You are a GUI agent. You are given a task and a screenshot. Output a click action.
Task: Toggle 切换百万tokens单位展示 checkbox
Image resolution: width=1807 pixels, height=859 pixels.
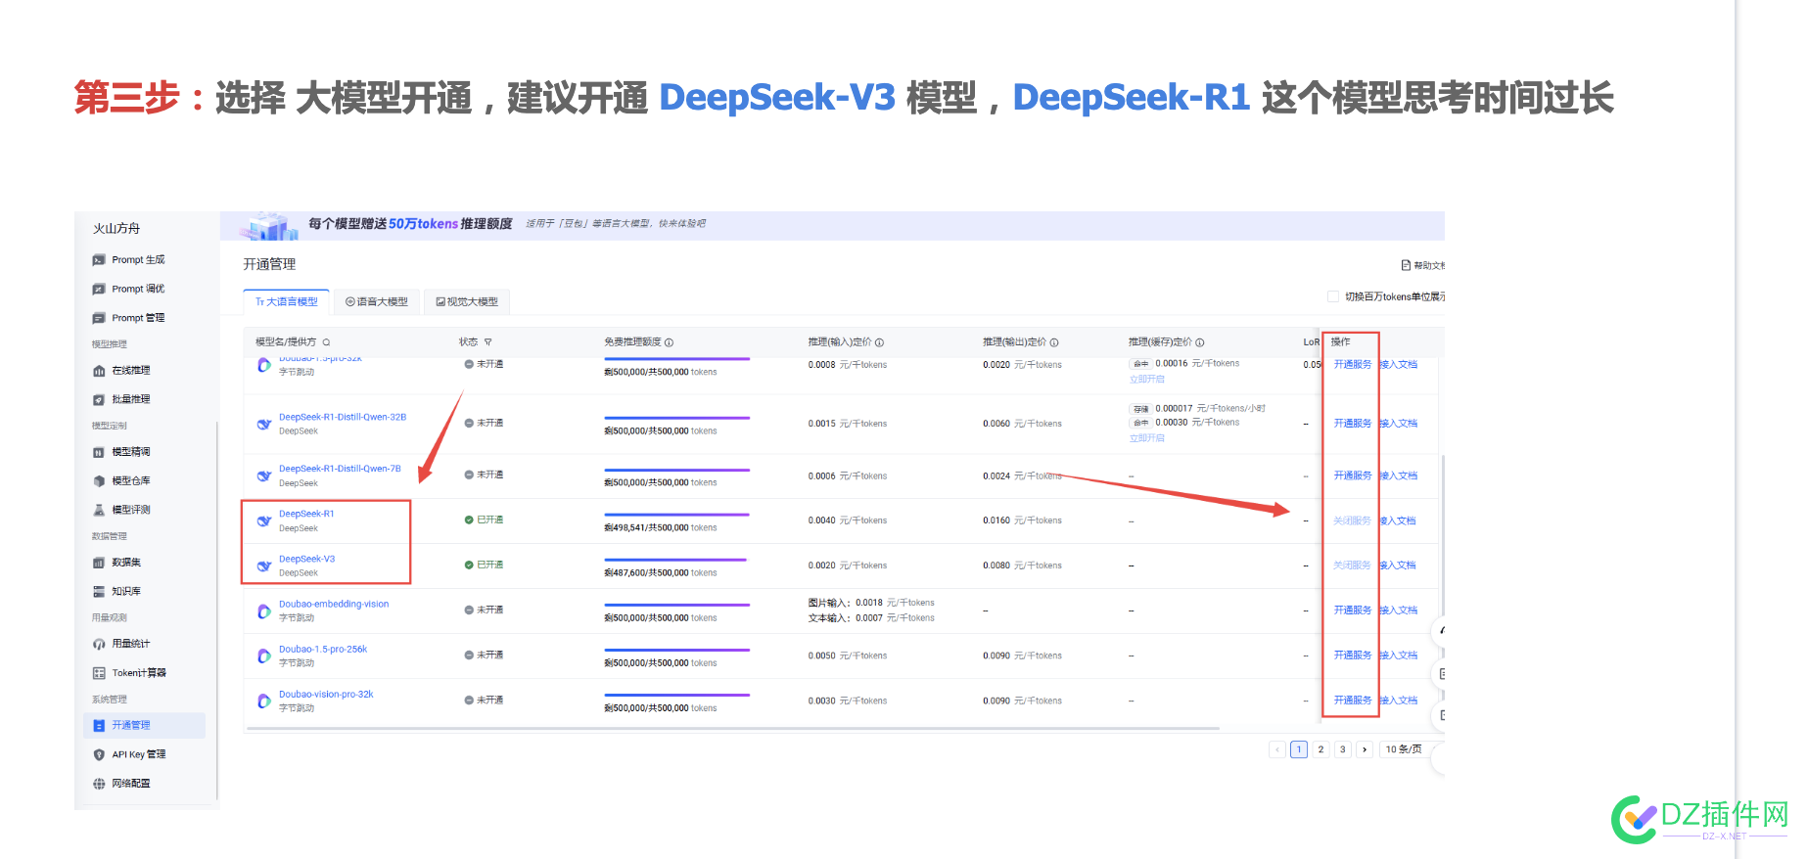pos(1332,296)
